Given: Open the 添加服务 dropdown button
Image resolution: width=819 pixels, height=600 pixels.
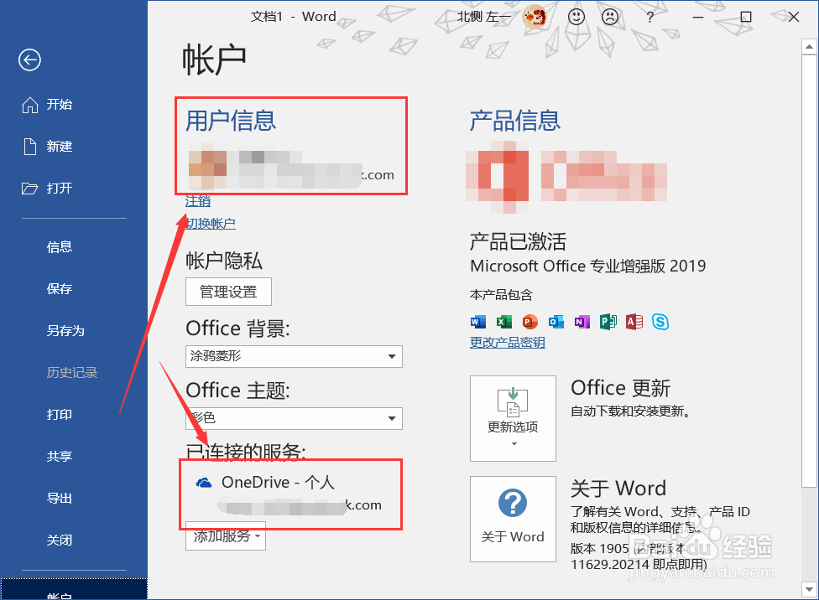Looking at the screenshot, I should click(226, 535).
